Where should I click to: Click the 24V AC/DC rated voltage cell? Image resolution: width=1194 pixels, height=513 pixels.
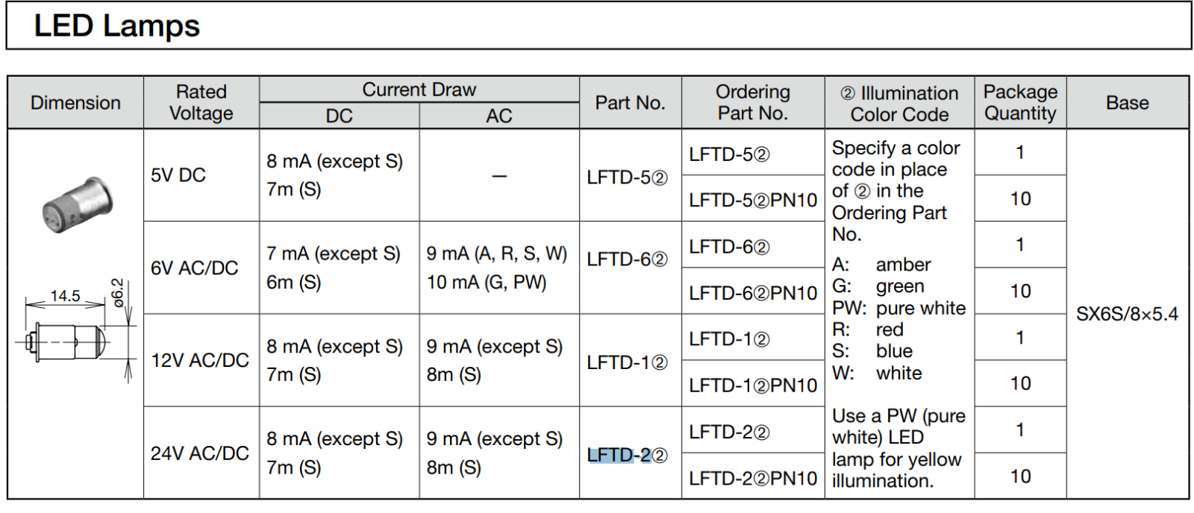tap(200, 453)
